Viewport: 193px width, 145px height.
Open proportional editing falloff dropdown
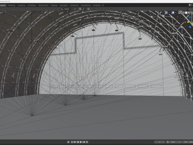coord(92,9)
